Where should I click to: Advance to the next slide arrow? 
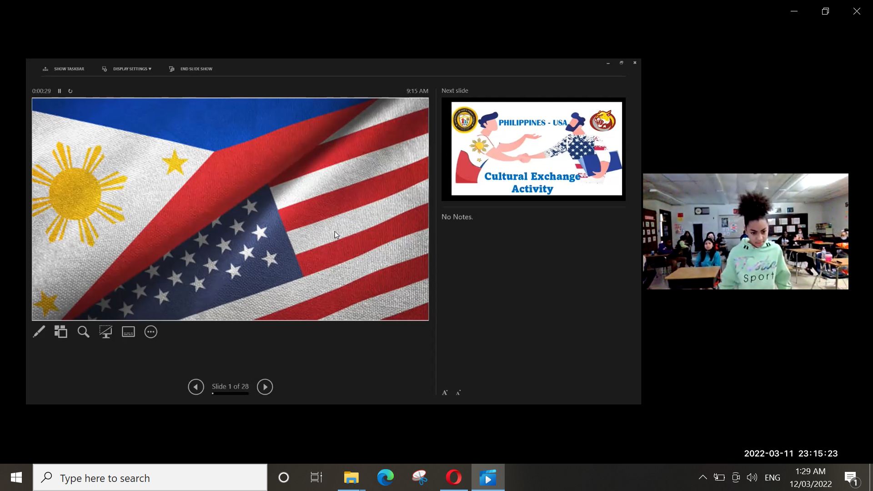click(x=265, y=387)
